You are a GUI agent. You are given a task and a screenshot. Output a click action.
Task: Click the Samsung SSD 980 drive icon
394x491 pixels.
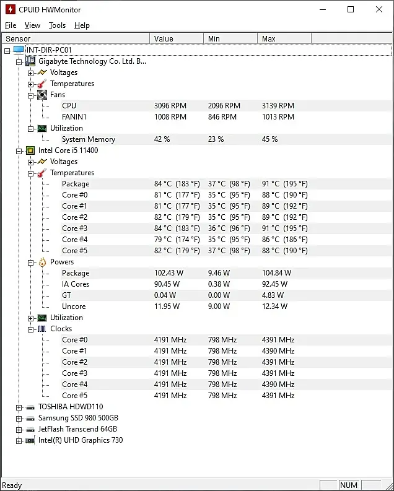pos(30,418)
